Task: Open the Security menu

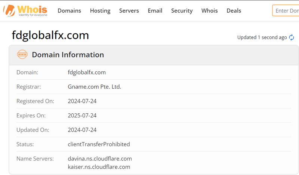Action: 182,10
